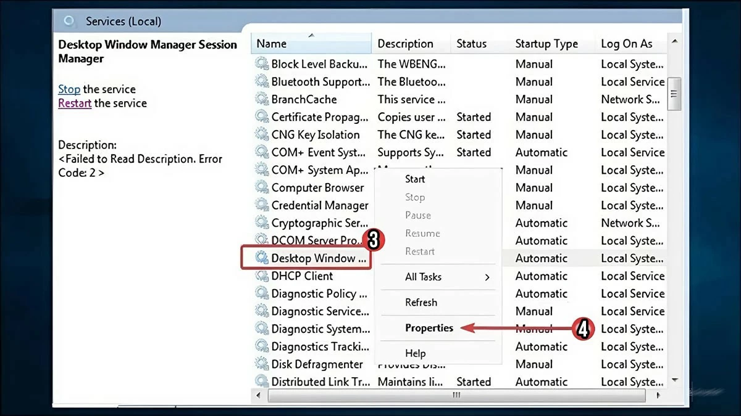Select Start in the context menu
Viewport: 741px width, 416px height.
point(415,179)
